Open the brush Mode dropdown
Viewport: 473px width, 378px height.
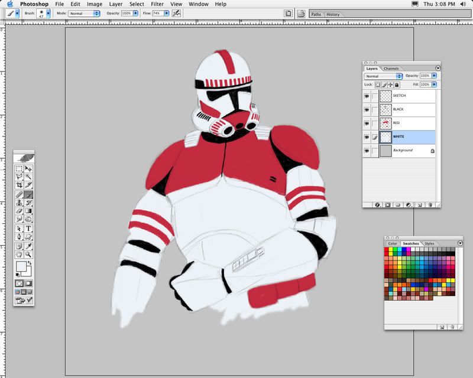click(84, 14)
